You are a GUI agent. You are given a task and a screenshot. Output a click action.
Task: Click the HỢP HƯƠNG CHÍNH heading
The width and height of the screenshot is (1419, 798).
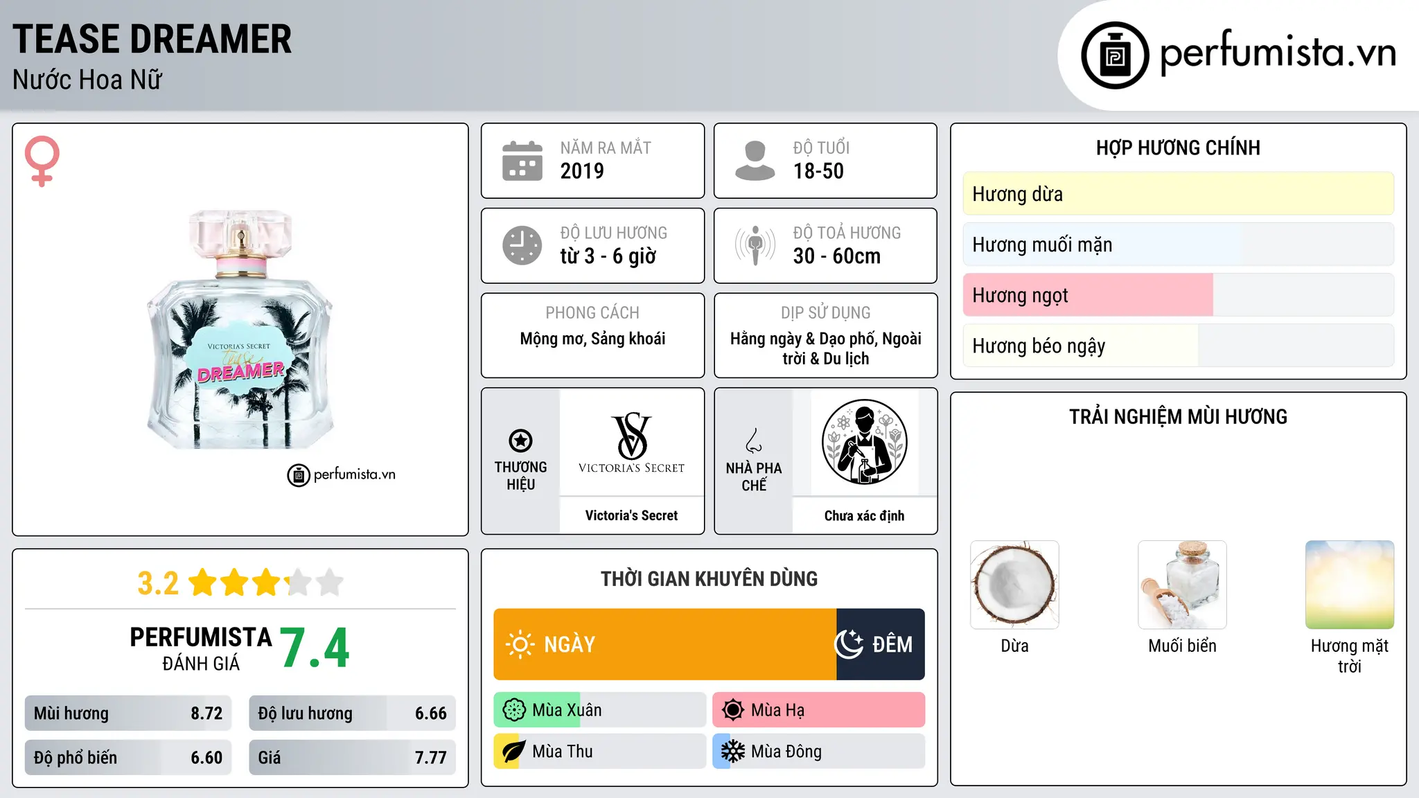tap(1178, 148)
